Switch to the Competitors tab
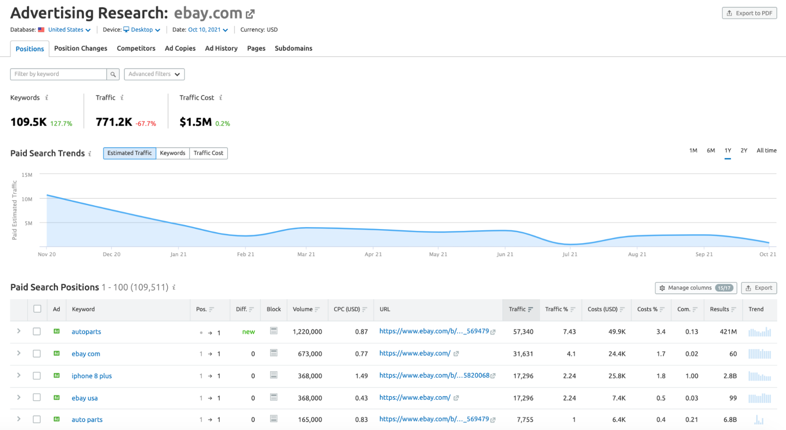786x430 pixels. (136, 48)
